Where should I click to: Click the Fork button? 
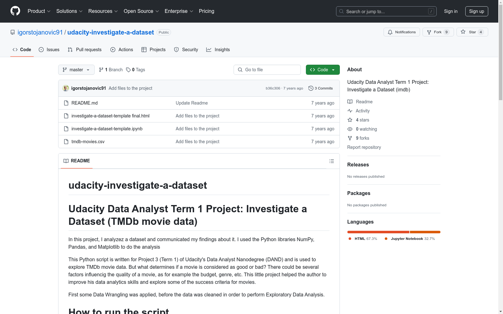pos(438,32)
